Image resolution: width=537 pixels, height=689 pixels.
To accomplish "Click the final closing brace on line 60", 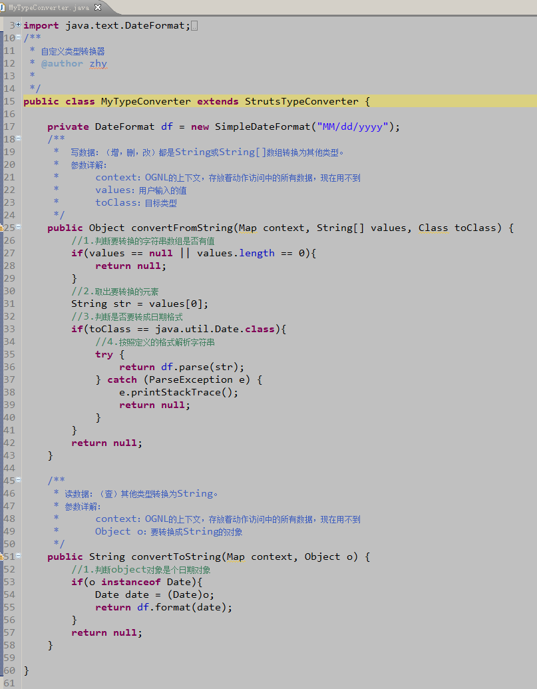I will coord(27,670).
